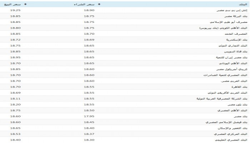Screen dimensions: 250x143
Task: Select bank name بنك قناة السويس
Action: (x=236, y=52)
